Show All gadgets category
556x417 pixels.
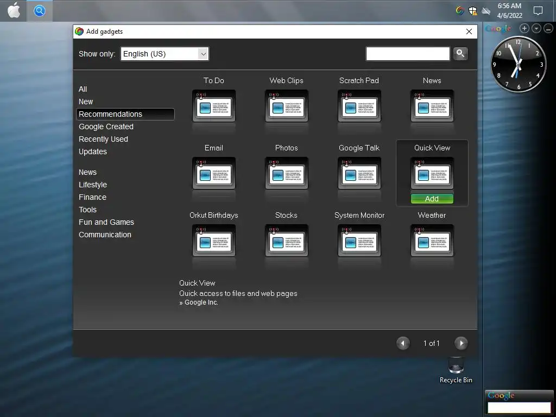pyautogui.click(x=83, y=89)
